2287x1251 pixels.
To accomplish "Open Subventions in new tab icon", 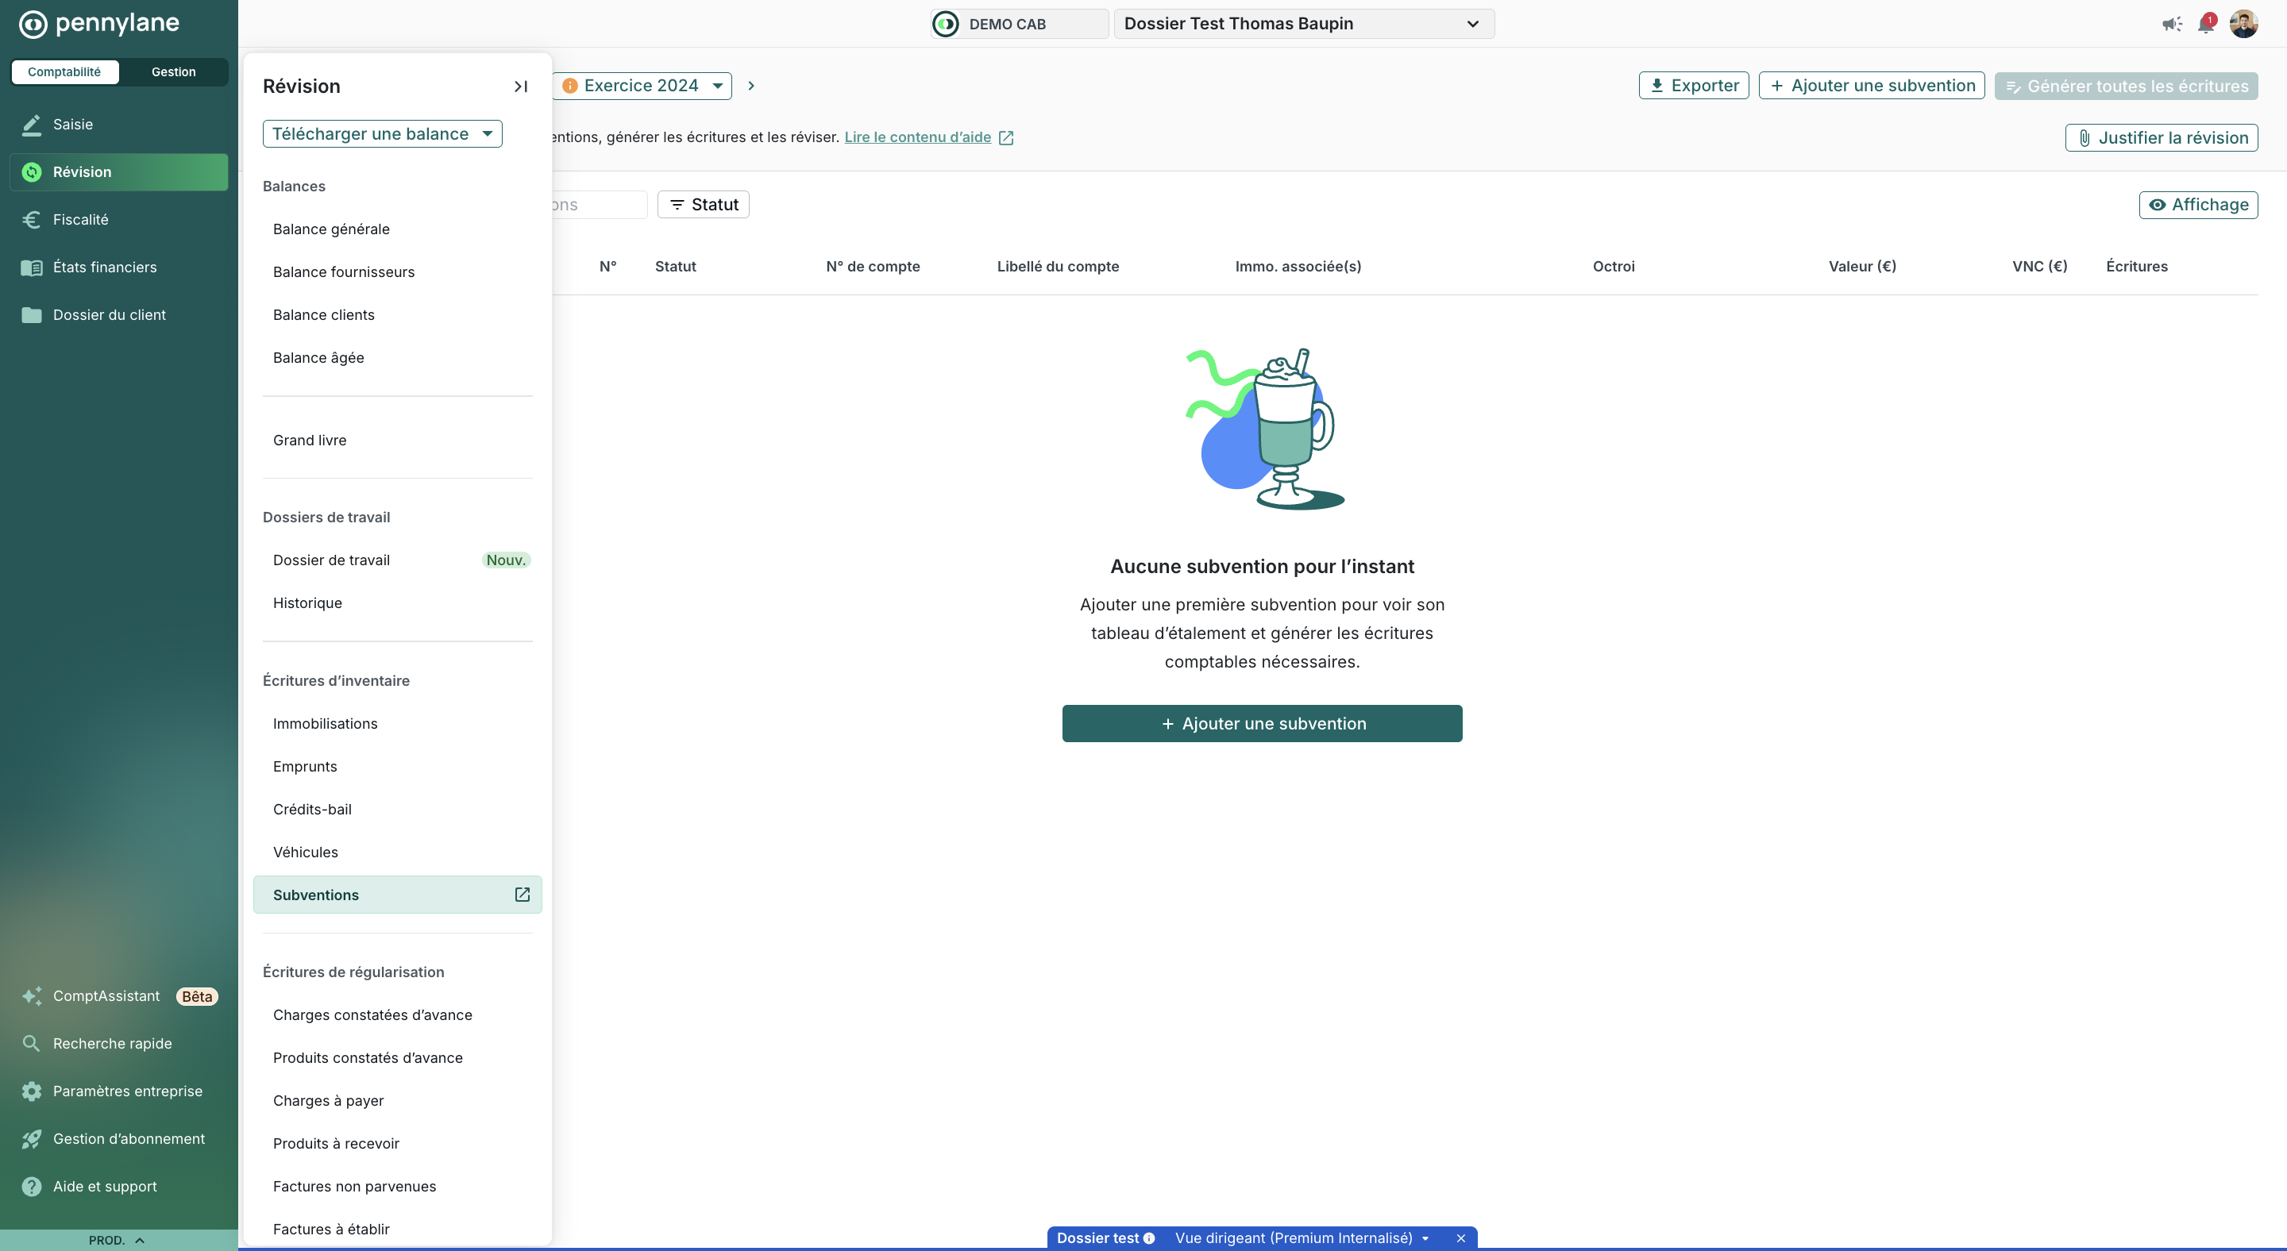I will 522,895.
